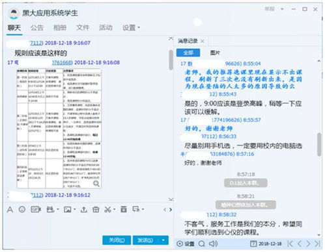Switch to the 公告 tab
This screenshot has width=325, height=252.
point(36,28)
